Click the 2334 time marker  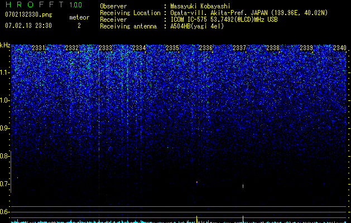tap(139, 48)
